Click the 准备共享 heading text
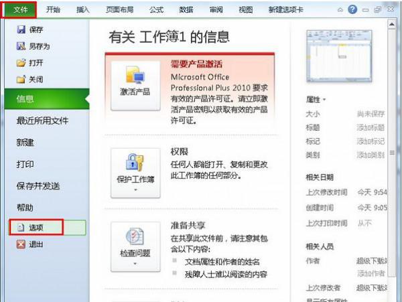Viewport: 402px width, 302px height. click(x=188, y=225)
